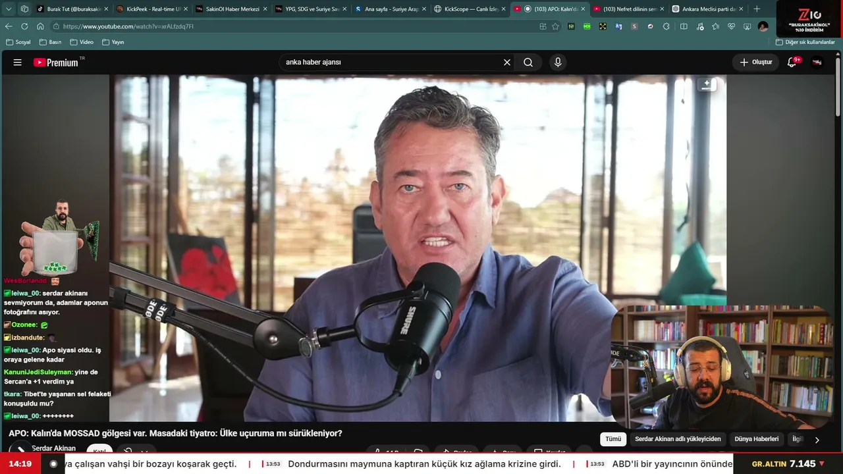Viewport: 843px width, 474px height.
Task: Run search with the magnifier button
Action: click(x=528, y=63)
